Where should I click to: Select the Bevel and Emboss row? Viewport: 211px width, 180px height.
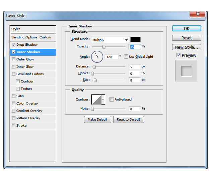tap(33, 74)
